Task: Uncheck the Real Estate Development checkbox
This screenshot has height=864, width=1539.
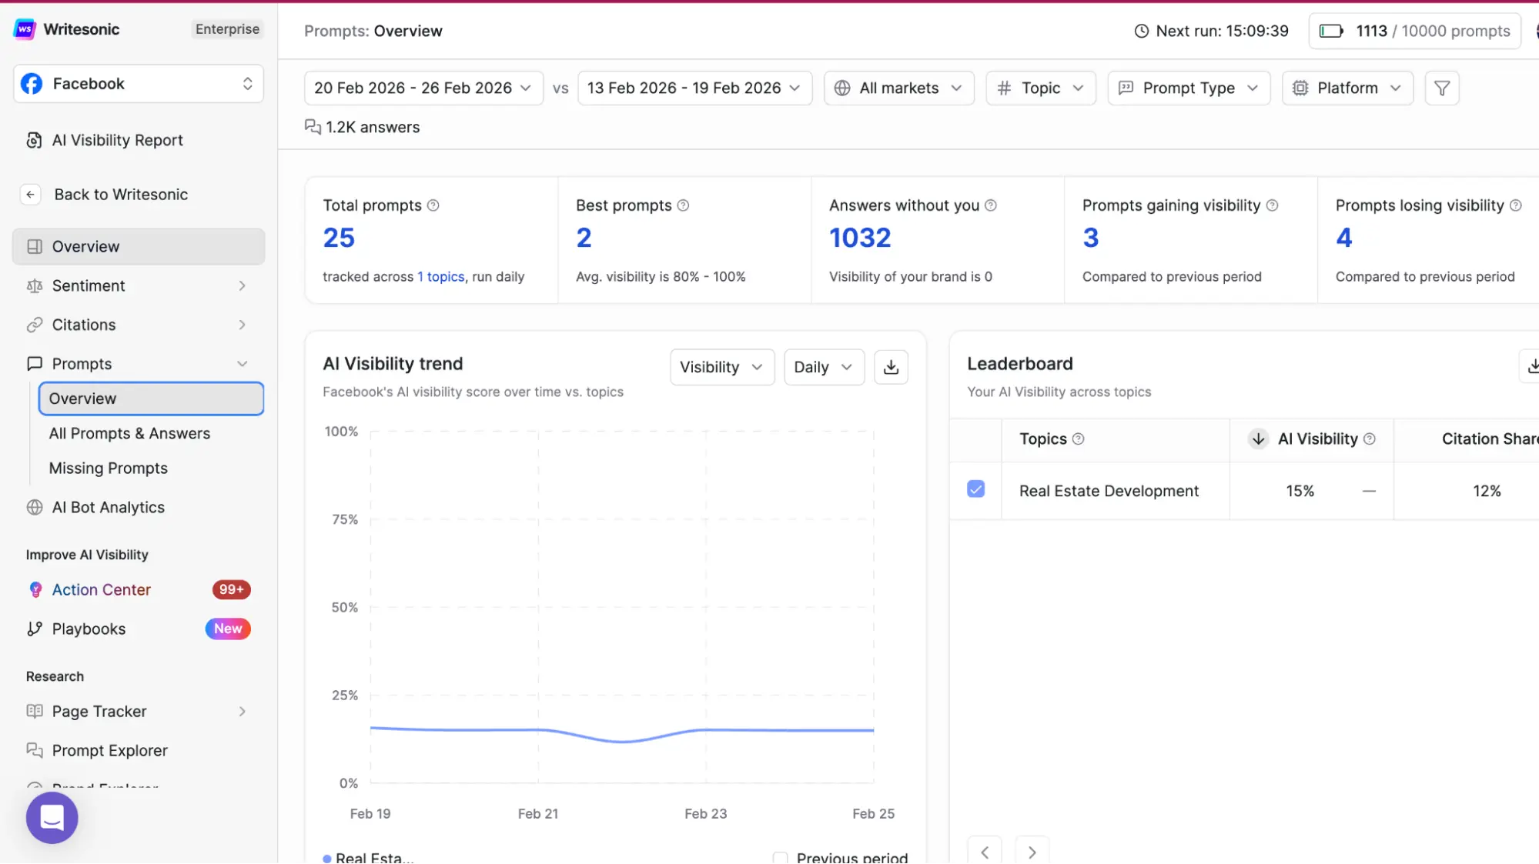Action: (975, 489)
